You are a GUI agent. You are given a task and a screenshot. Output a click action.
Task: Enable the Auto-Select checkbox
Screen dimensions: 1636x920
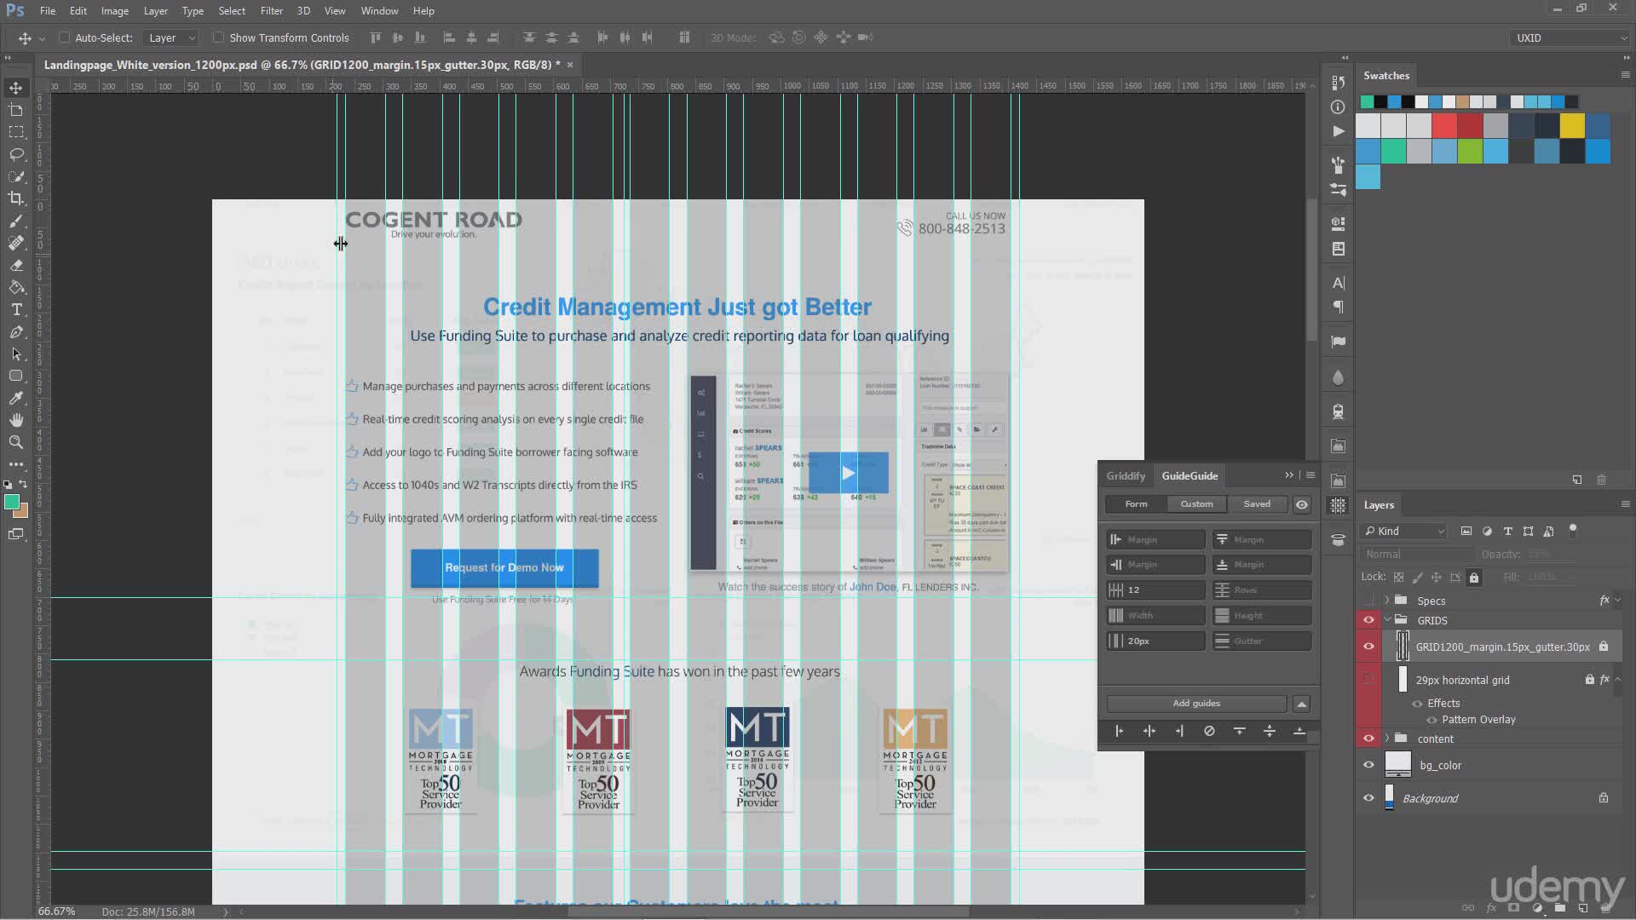(65, 37)
